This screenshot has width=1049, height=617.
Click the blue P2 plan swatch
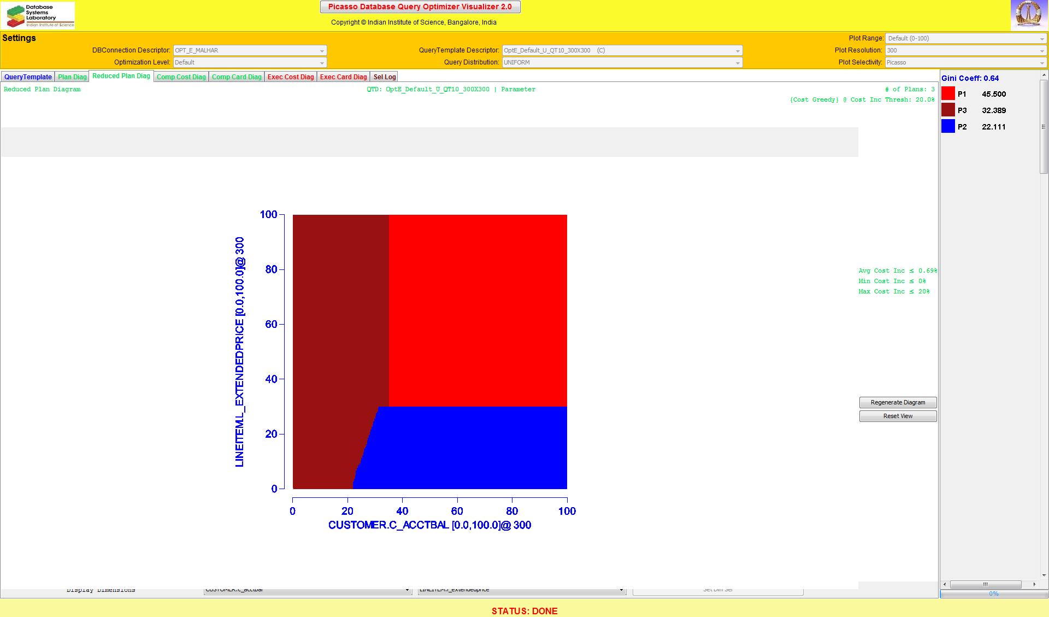click(x=948, y=126)
